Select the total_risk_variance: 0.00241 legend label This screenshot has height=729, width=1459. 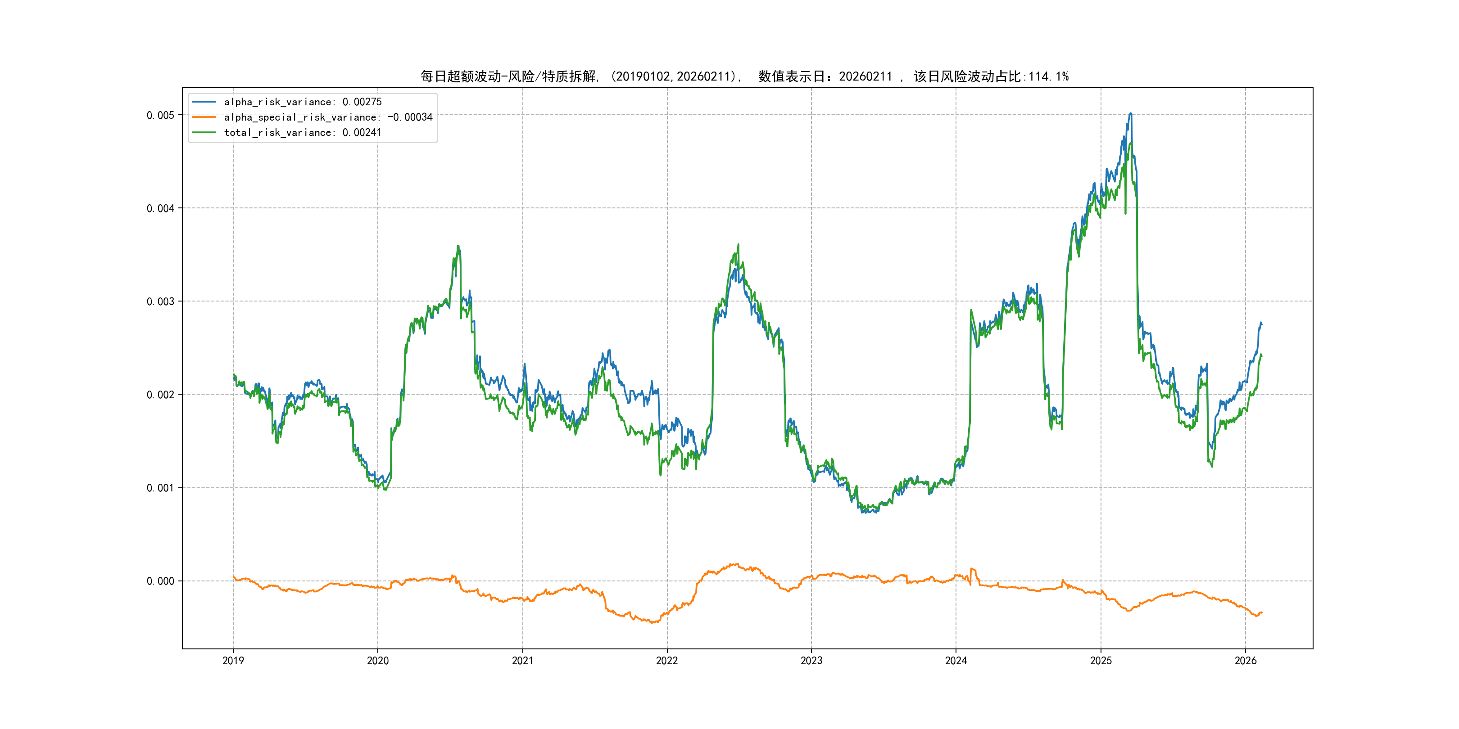pyautogui.click(x=303, y=132)
